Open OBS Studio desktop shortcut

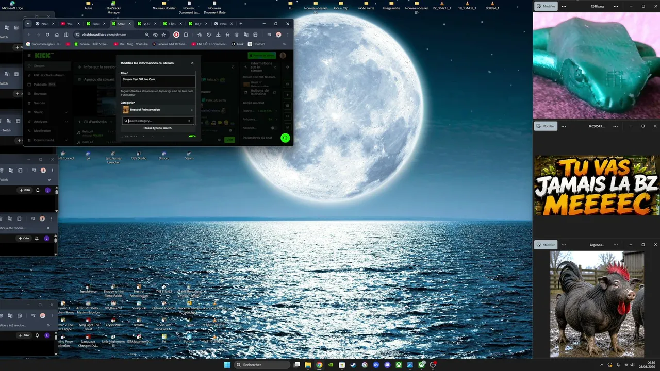139,155
